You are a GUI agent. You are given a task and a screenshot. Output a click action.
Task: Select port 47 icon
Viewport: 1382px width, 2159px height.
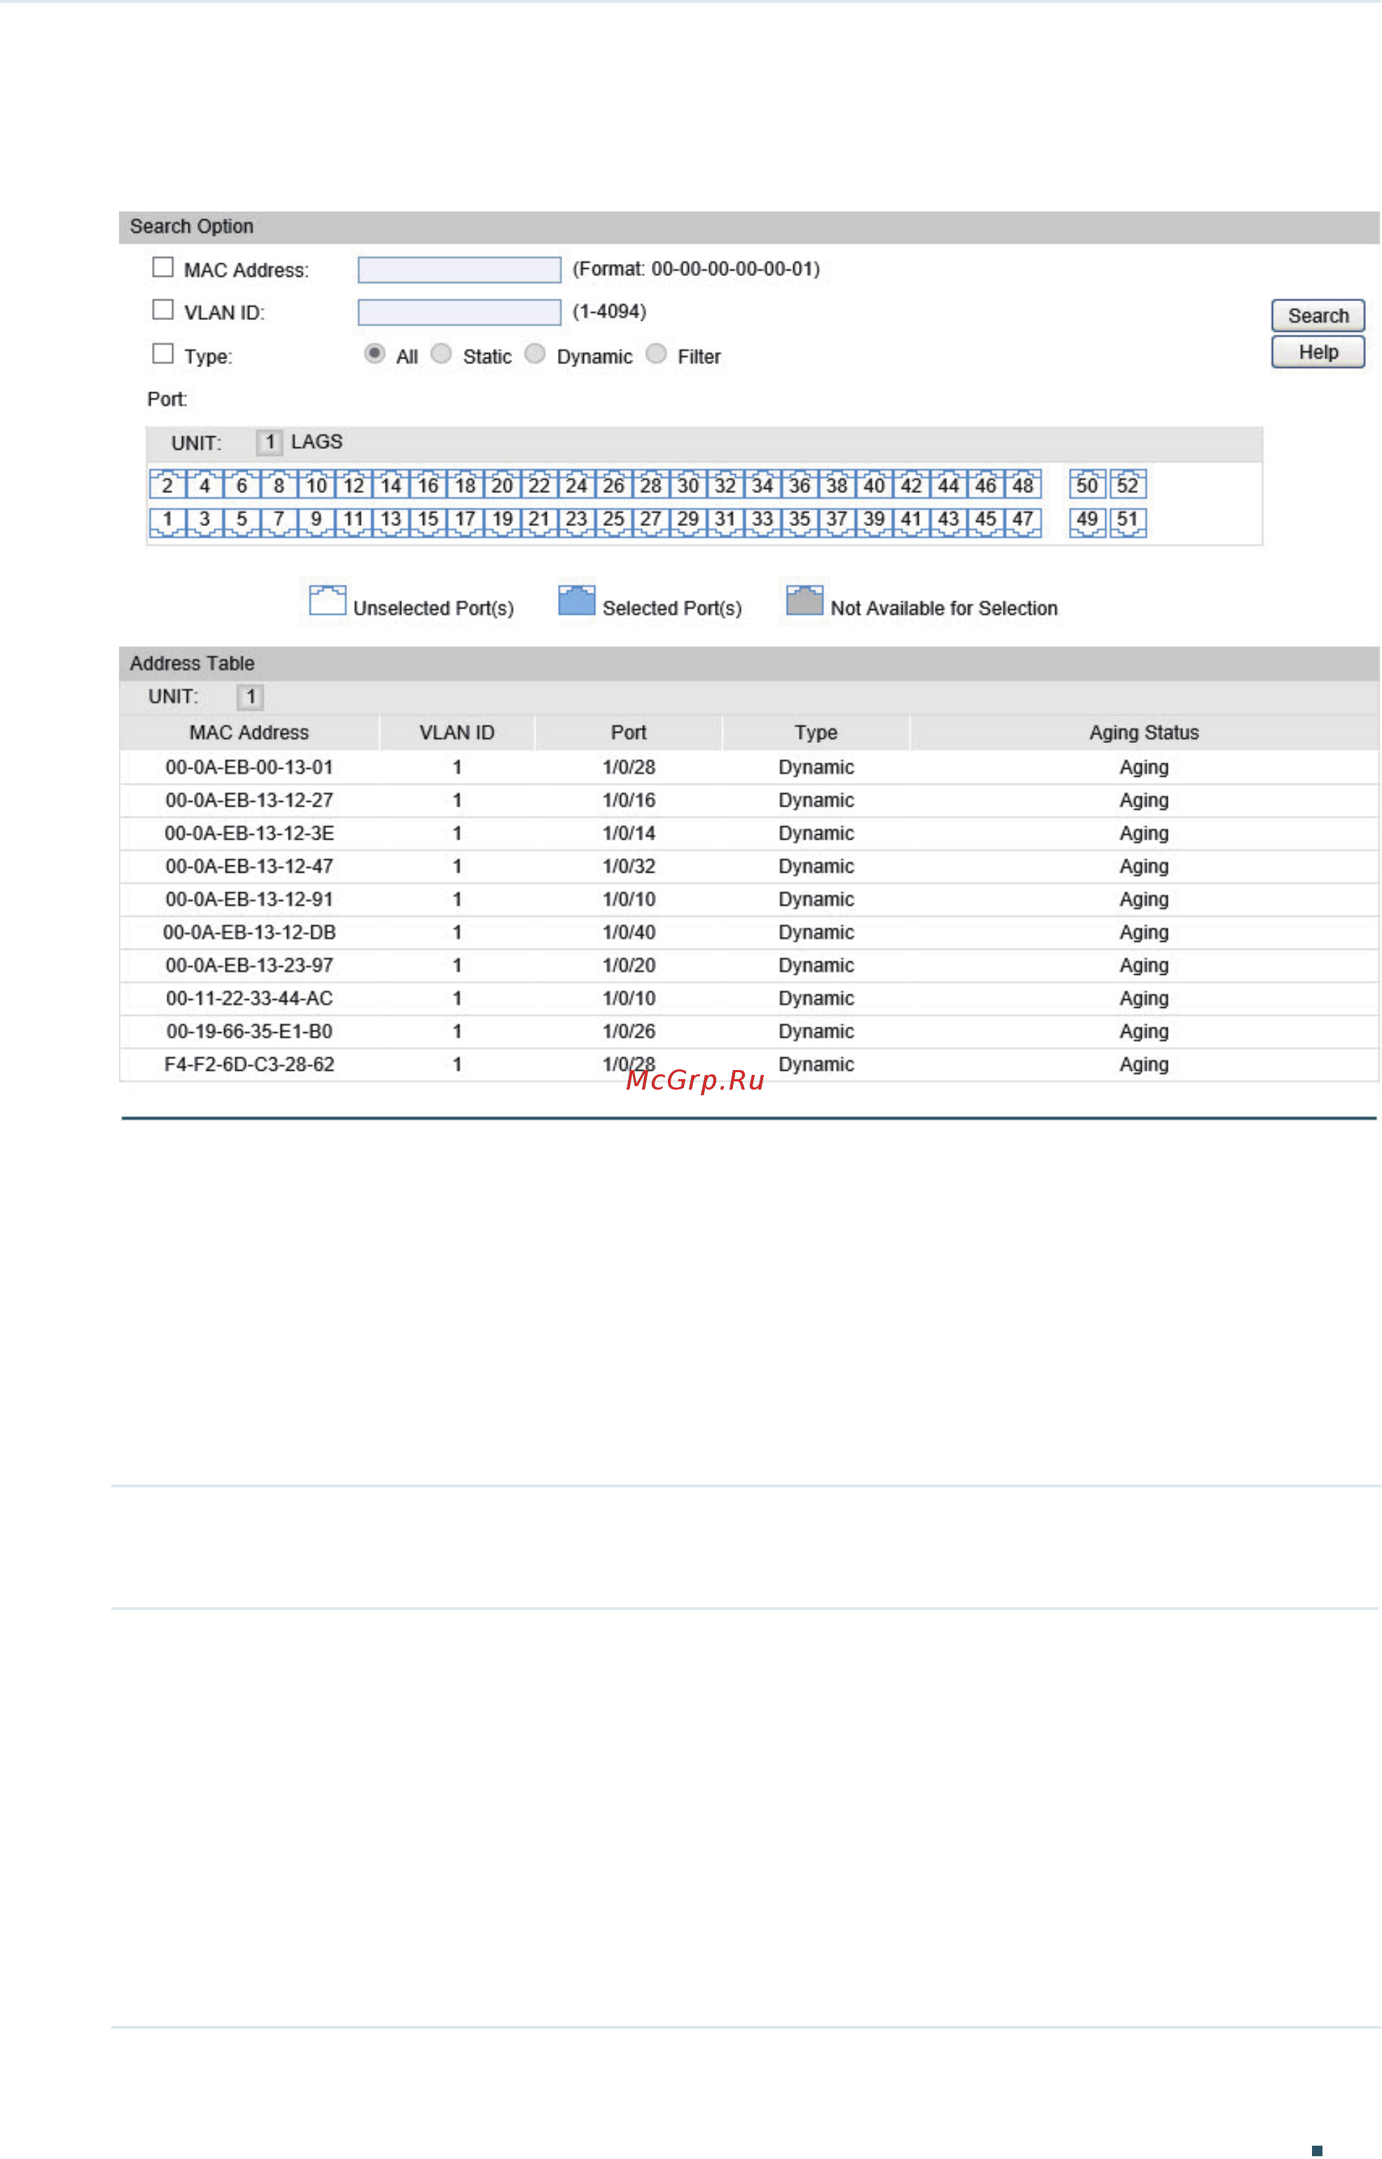[x=1023, y=522]
